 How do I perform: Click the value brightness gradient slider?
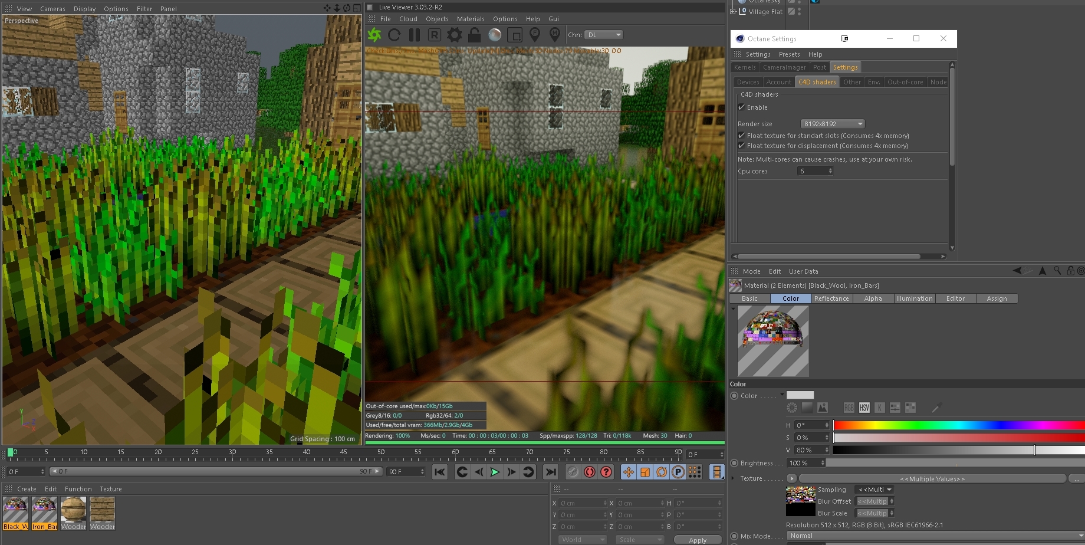coord(959,450)
